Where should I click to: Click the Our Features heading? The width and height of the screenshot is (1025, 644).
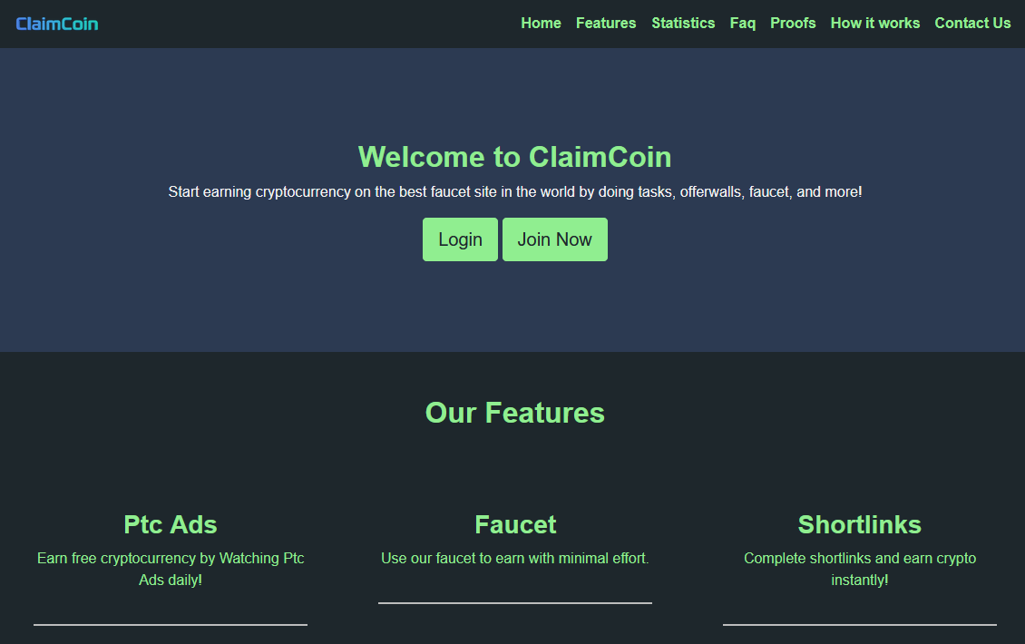514,413
